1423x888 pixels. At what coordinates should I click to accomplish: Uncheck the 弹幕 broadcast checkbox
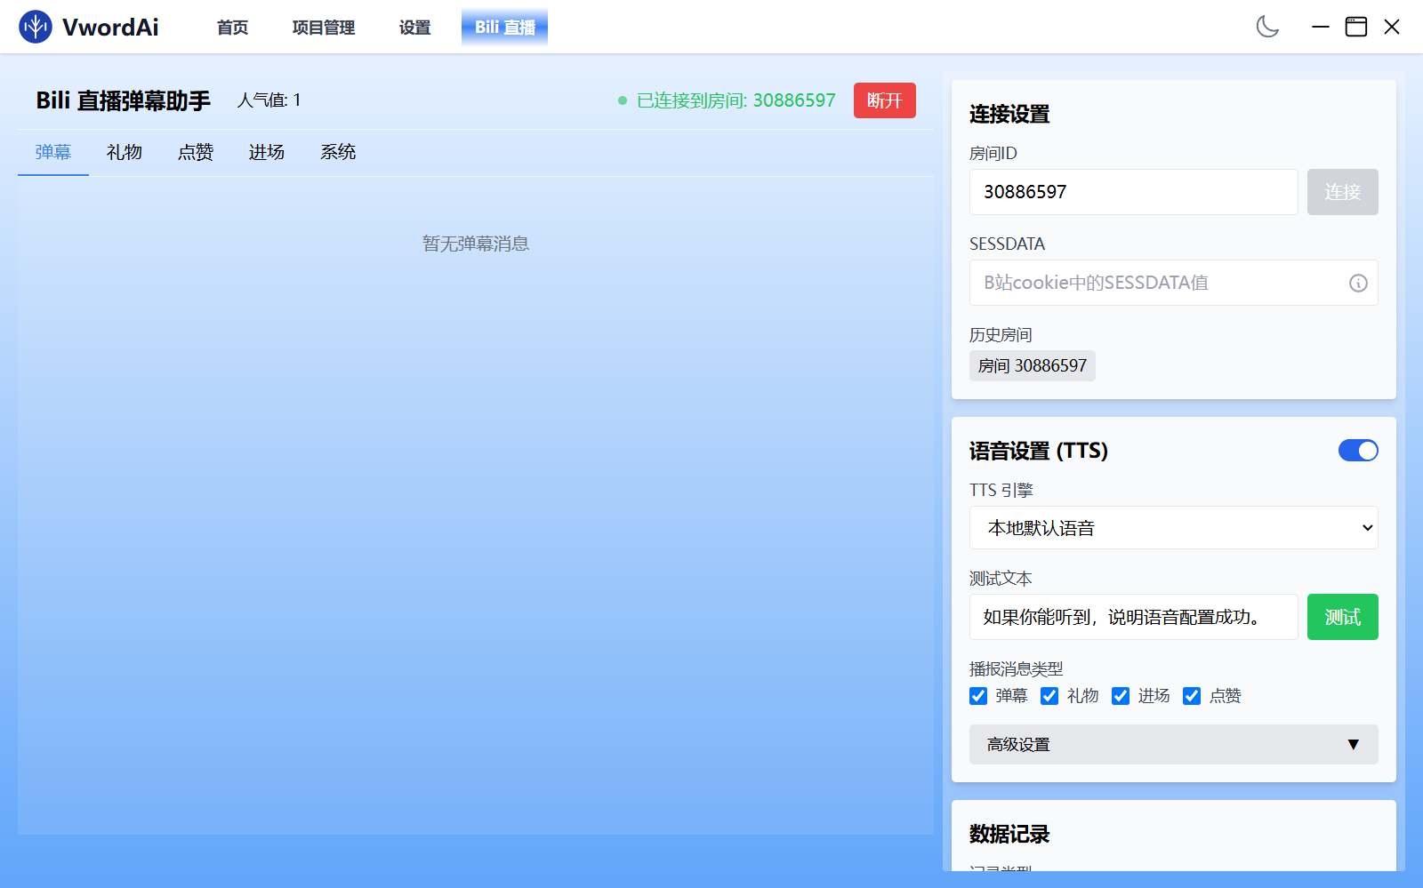tap(978, 696)
